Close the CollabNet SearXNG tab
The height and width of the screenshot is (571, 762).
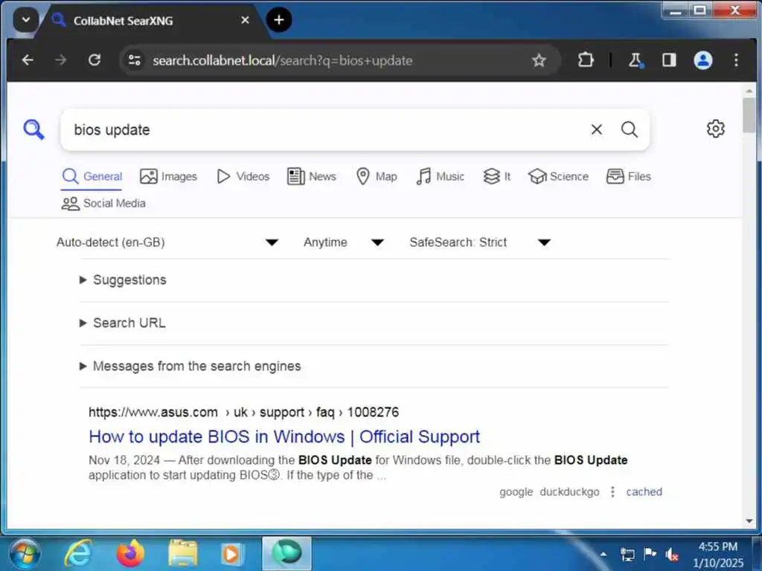point(246,20)
